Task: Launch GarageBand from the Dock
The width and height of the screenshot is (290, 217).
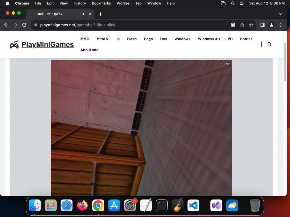Action: click(178, 205)
